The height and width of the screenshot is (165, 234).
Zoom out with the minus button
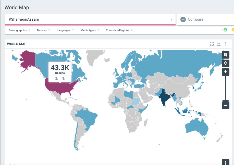[226, 105]
